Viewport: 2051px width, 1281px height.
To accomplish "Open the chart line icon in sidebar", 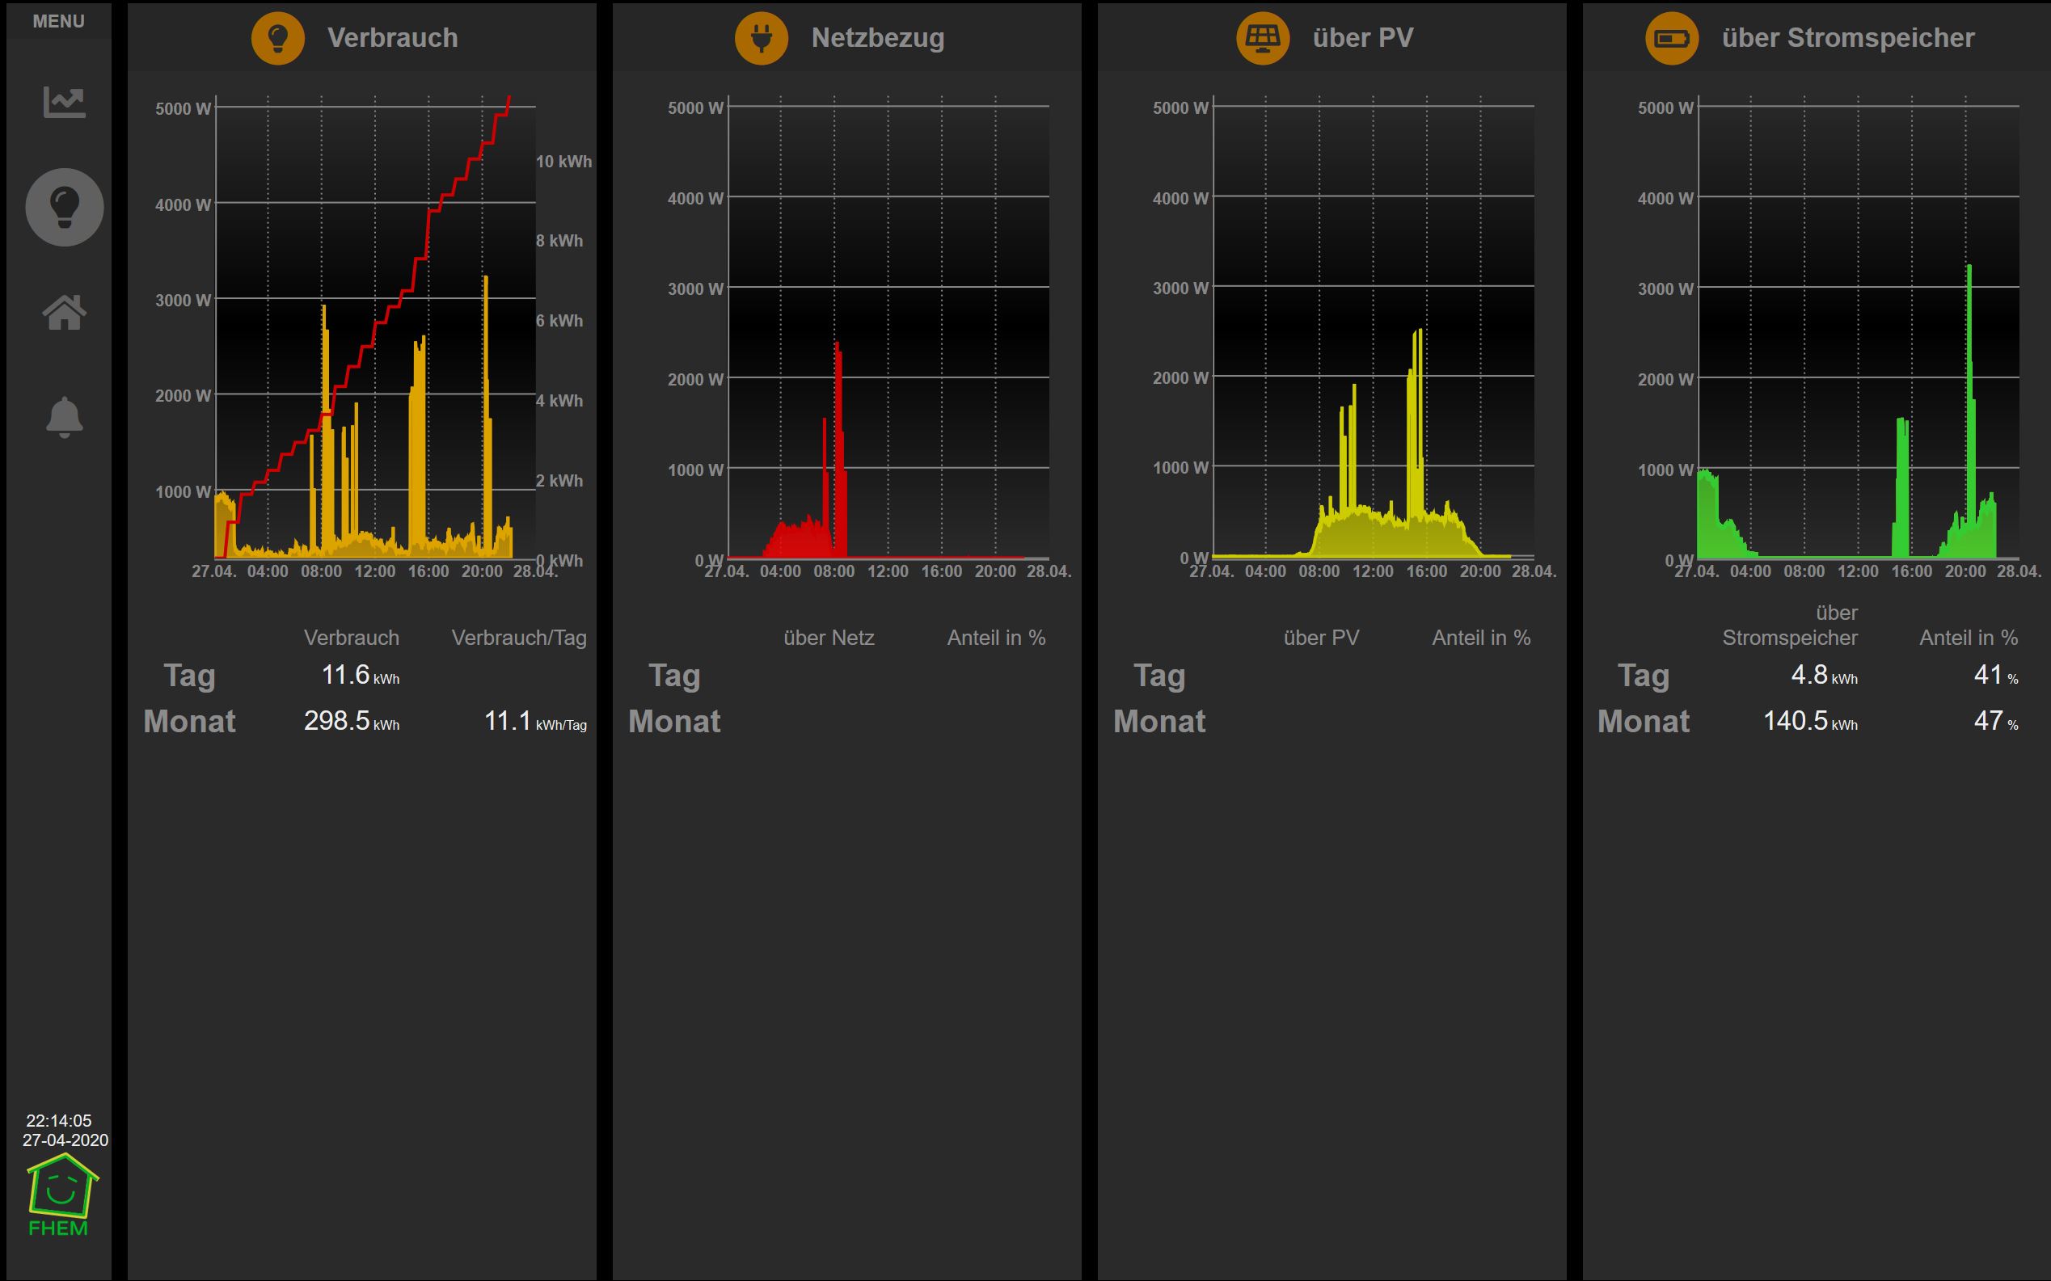I will [65, 103].
